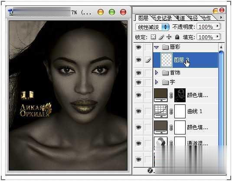Click the lock position move icon
Screen dimensions: 232x181
(169, 37)
